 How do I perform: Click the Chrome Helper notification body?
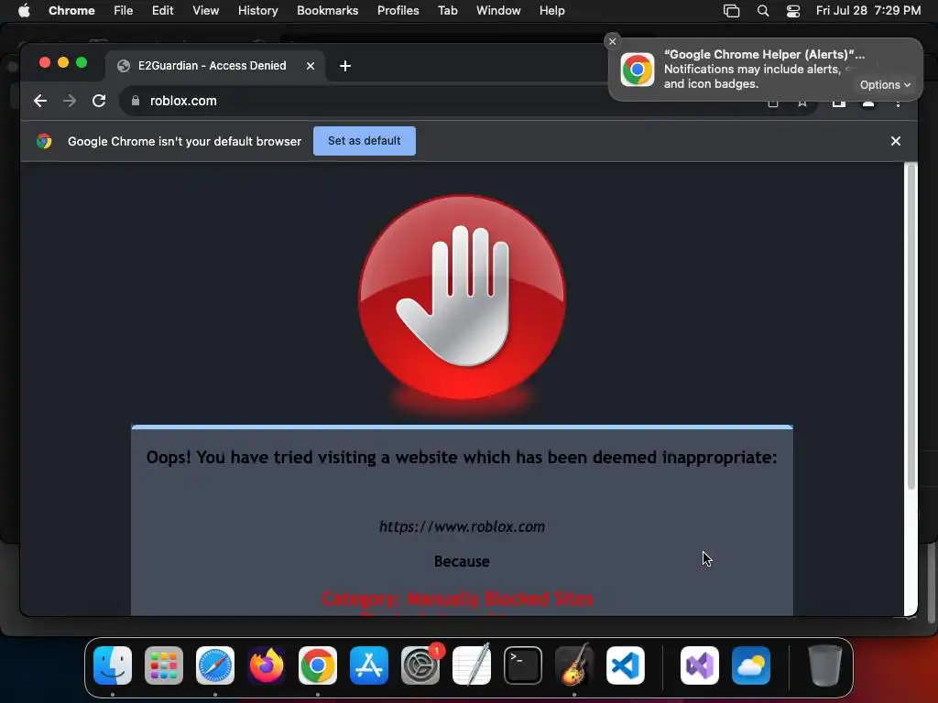tap(765, 70)
